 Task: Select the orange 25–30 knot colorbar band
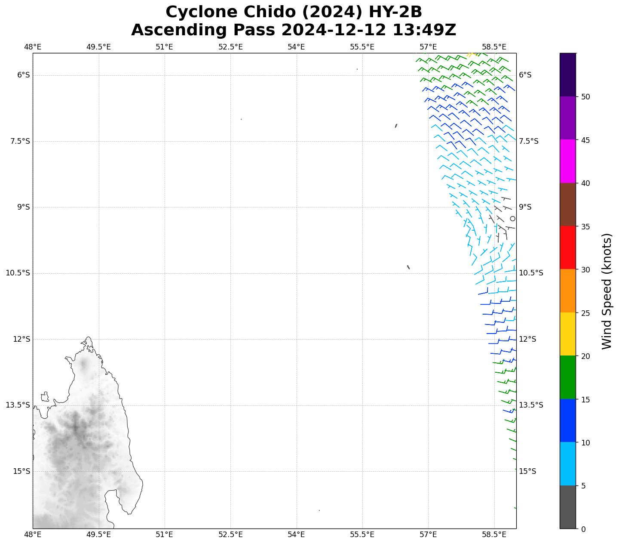567,291
